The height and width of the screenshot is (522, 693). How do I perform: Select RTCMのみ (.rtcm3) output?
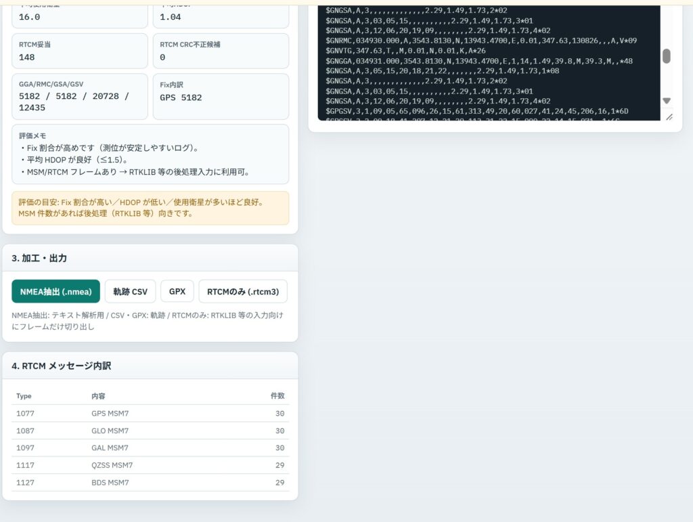[243, 291]
